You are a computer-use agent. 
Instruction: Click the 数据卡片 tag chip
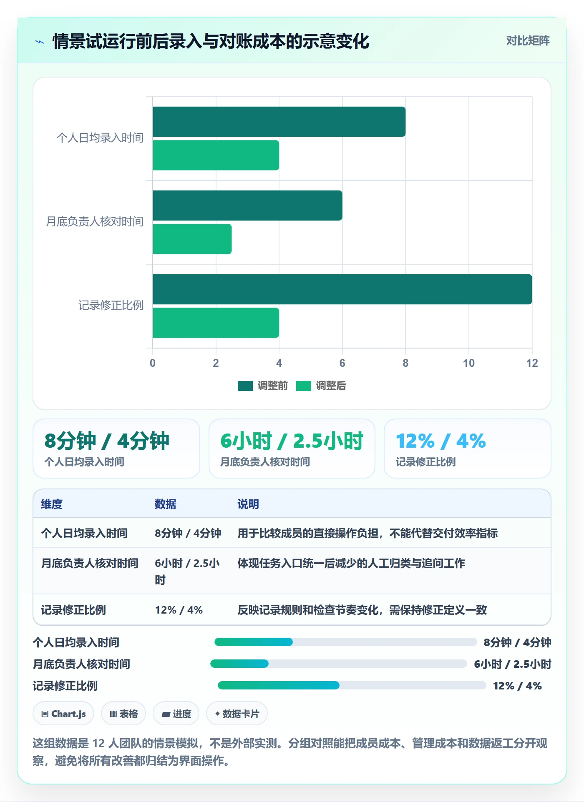(237, 714)
